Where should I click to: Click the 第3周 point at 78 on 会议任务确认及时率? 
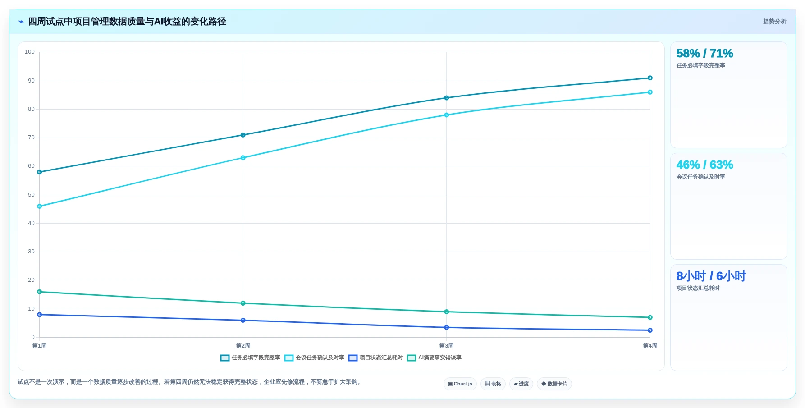(x=447, y=115)
